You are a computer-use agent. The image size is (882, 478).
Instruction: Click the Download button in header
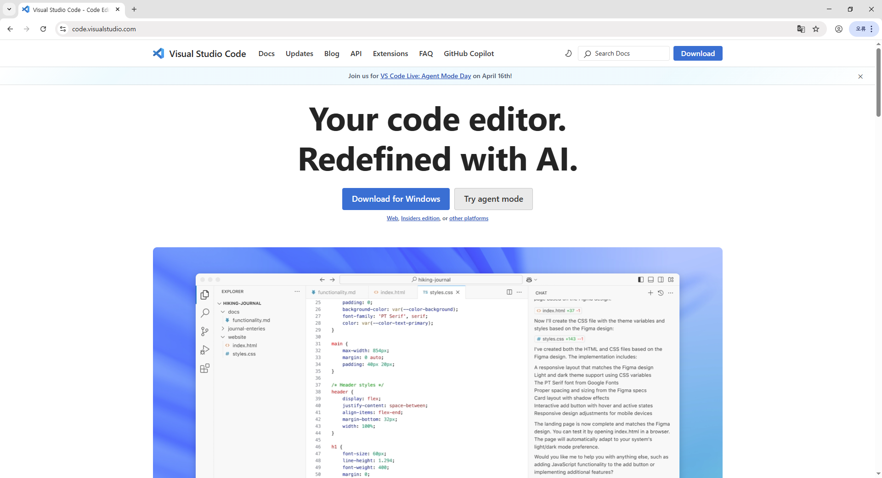pyautogui.click(x=698, y=53)
